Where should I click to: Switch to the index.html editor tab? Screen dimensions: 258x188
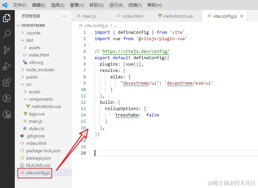133,16
